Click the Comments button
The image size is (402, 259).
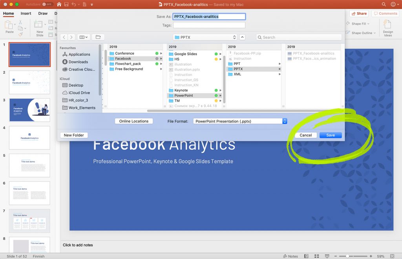click(x=386, y=14)
